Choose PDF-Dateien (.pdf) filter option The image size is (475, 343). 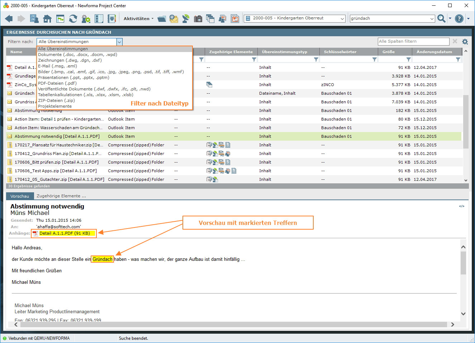click(x=115, y=83)
